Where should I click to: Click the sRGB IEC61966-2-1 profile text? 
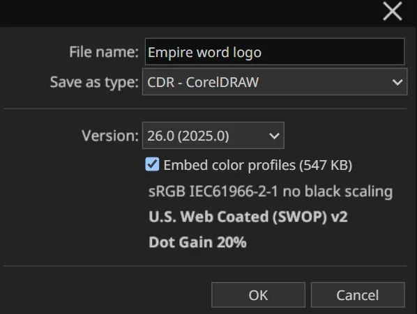coord(271,191)
